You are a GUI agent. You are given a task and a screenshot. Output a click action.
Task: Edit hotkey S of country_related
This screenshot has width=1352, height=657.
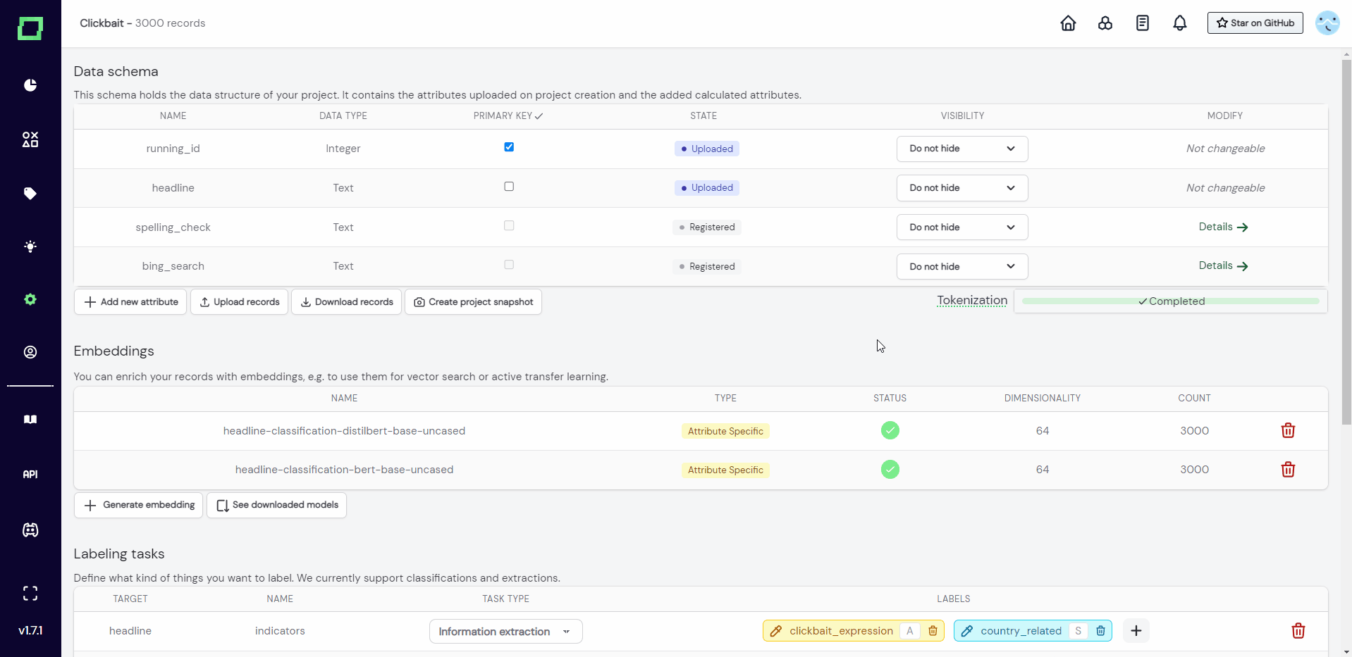click(x=1078, y=631)
